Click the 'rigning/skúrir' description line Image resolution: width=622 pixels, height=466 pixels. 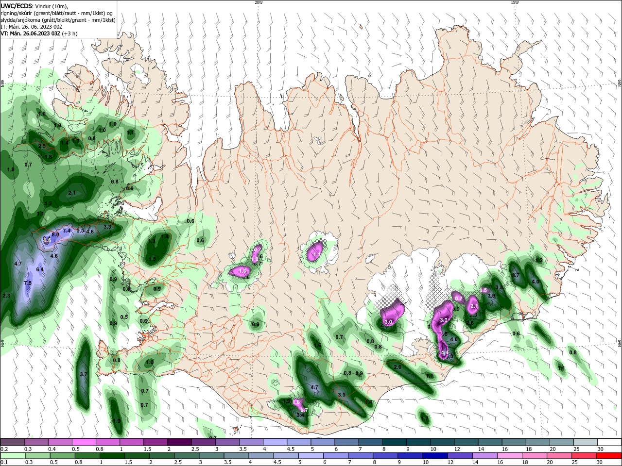tap(57, 13)
